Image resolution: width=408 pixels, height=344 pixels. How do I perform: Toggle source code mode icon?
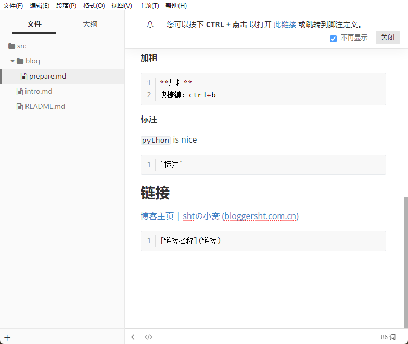coord(148,337)
